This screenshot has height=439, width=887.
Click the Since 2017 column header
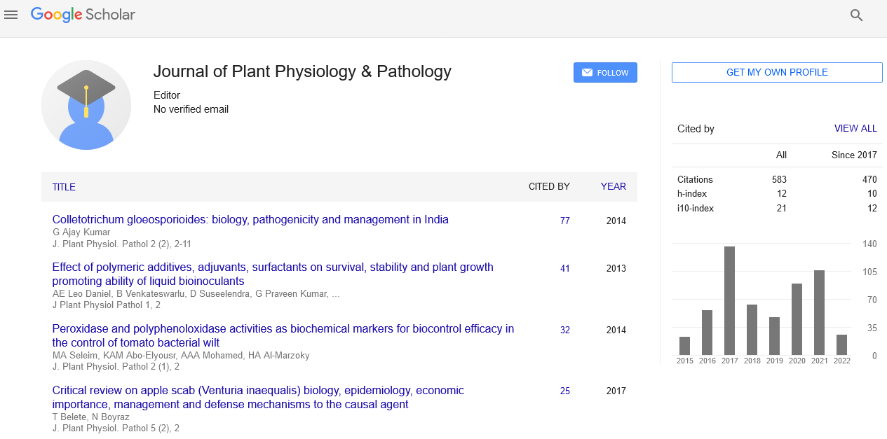(x=854, y=155)
